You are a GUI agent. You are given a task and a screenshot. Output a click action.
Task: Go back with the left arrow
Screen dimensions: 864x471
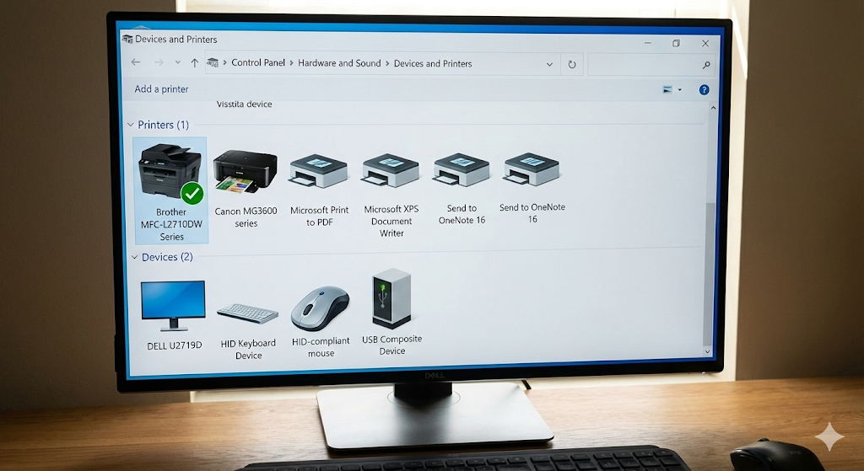[136, 62]
